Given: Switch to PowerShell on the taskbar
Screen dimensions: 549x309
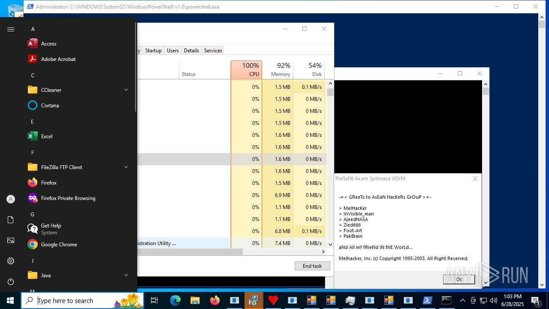Looking at the screenshot, I should click(428, 300).
